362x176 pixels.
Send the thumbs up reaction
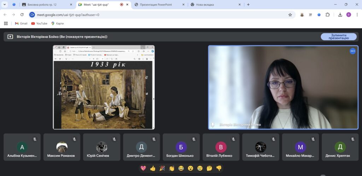tap(153, 168)
